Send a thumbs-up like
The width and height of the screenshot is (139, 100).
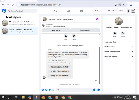tap(98, 89)
